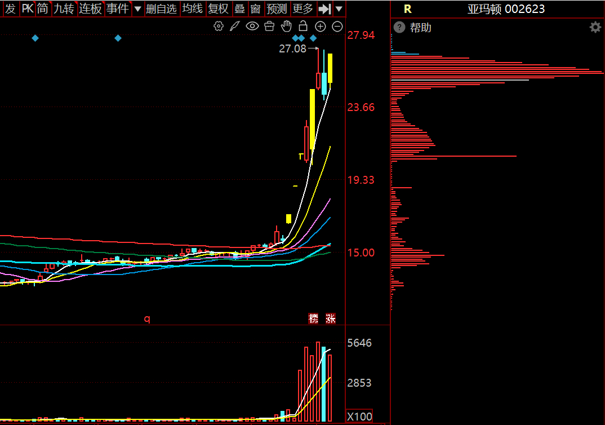Screen dimensions: 605x425
Task: Open the 事件 events menu
Action: point(117,8)
